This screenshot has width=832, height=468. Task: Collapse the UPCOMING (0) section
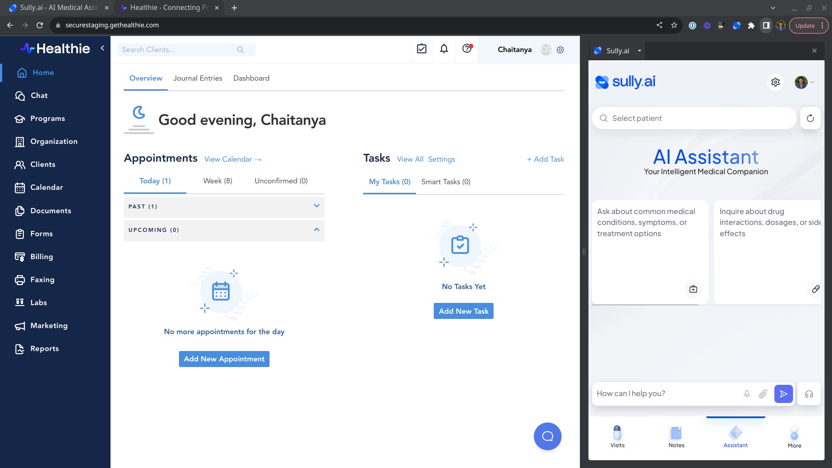tap(316, 230)
